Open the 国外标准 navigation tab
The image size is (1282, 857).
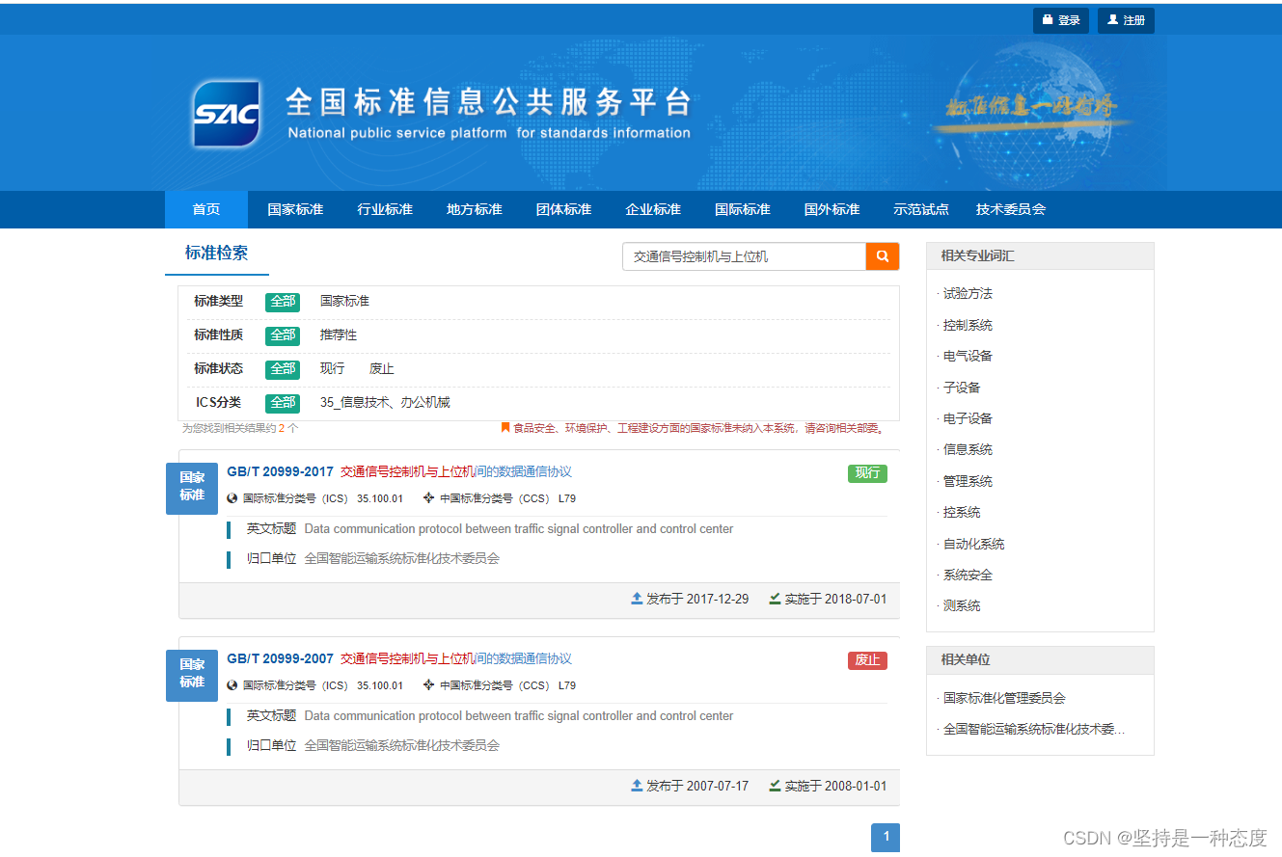point(832,209)
